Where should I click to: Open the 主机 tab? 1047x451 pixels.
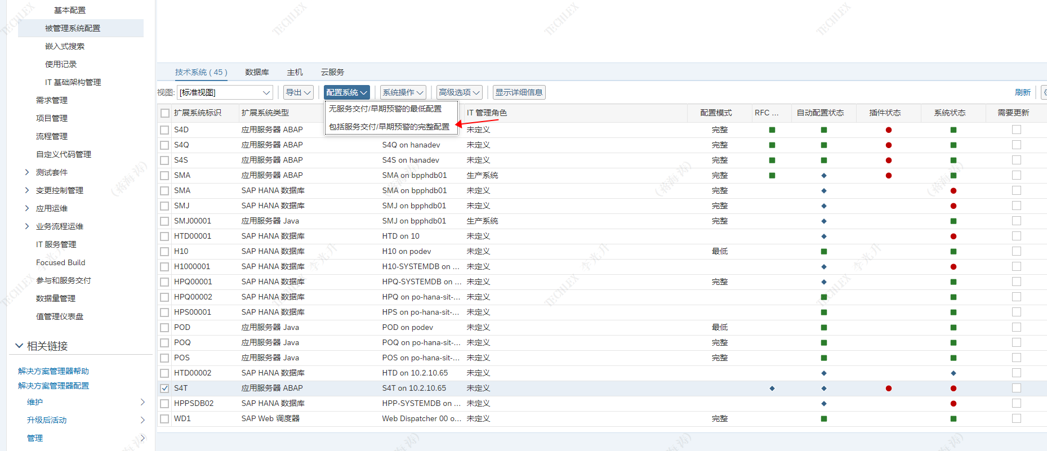point(295,72)
